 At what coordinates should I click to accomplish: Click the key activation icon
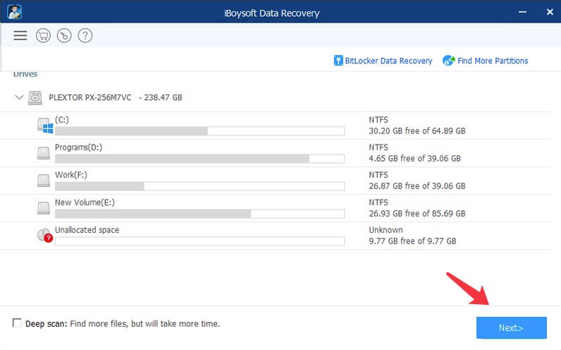click(63, 35)
